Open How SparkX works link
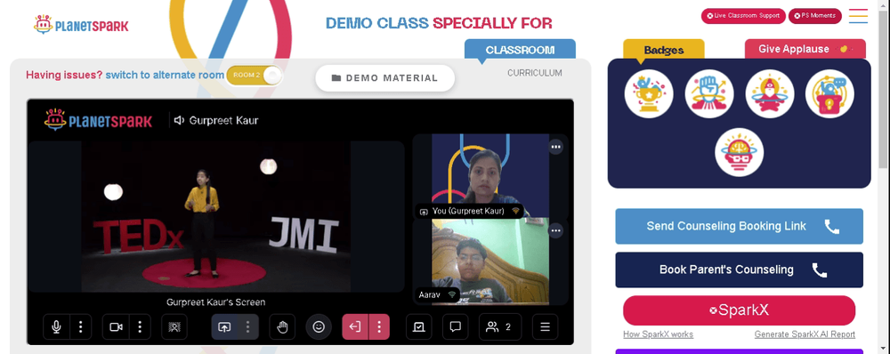 point(658,334)
